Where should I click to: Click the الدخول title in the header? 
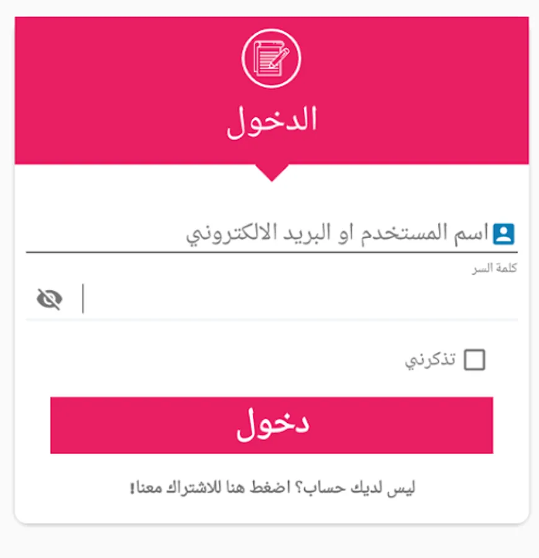[x=271, y=118]
